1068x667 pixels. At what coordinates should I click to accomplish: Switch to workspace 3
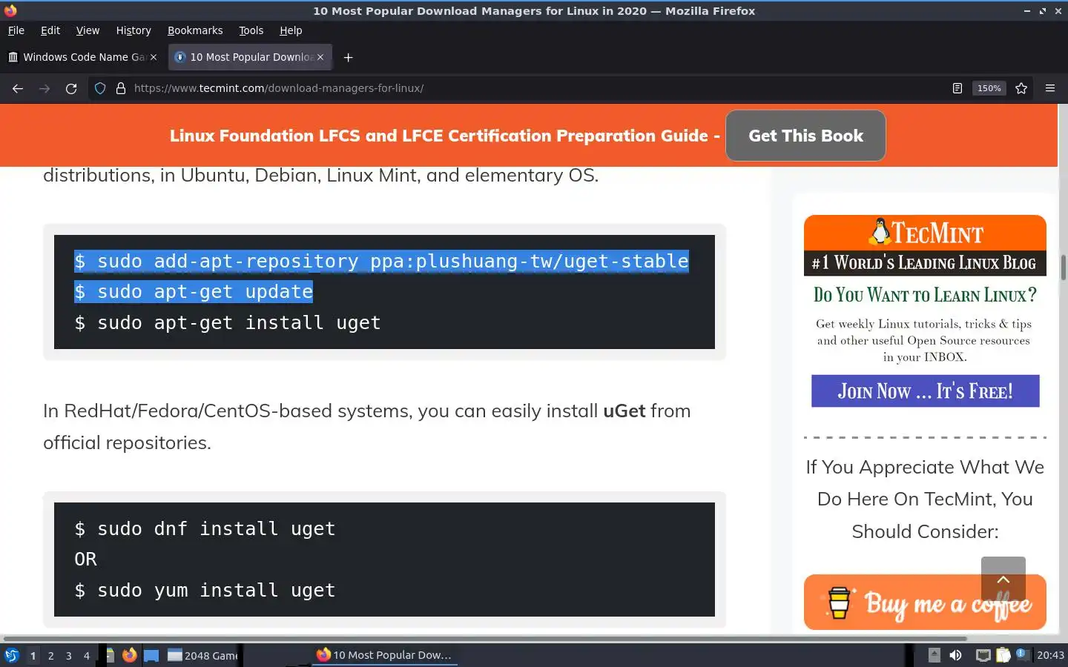coord(68,655)
